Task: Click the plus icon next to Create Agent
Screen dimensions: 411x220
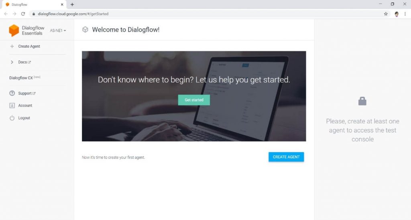Action: click(x=12, y=46)
